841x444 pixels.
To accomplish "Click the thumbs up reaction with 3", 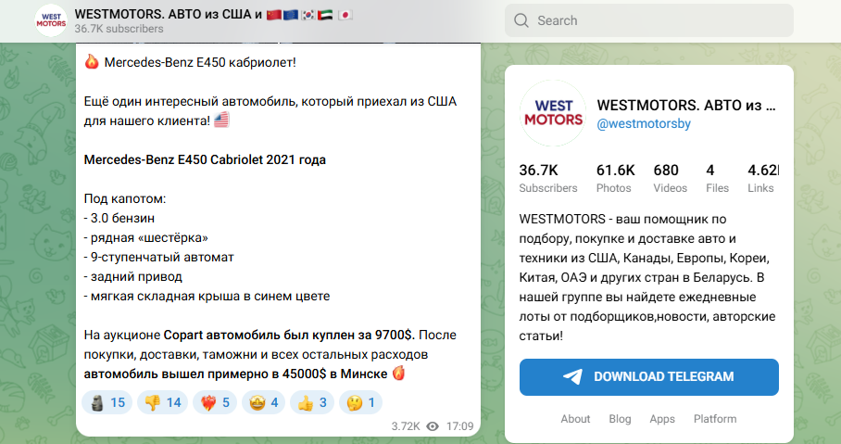I will [312, 402].
